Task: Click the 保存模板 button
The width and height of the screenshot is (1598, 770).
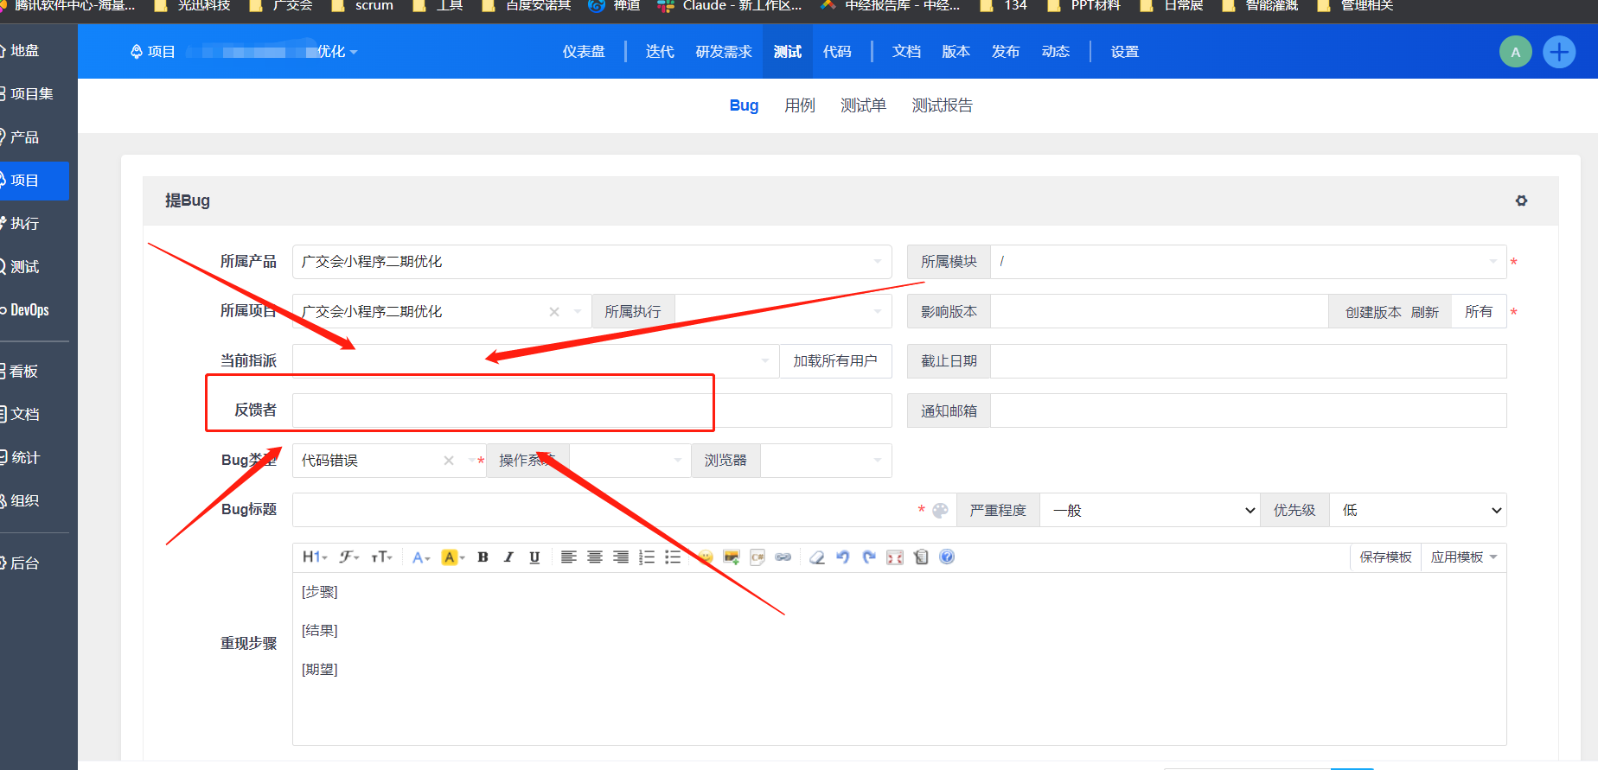Action: coord(1385,557)
